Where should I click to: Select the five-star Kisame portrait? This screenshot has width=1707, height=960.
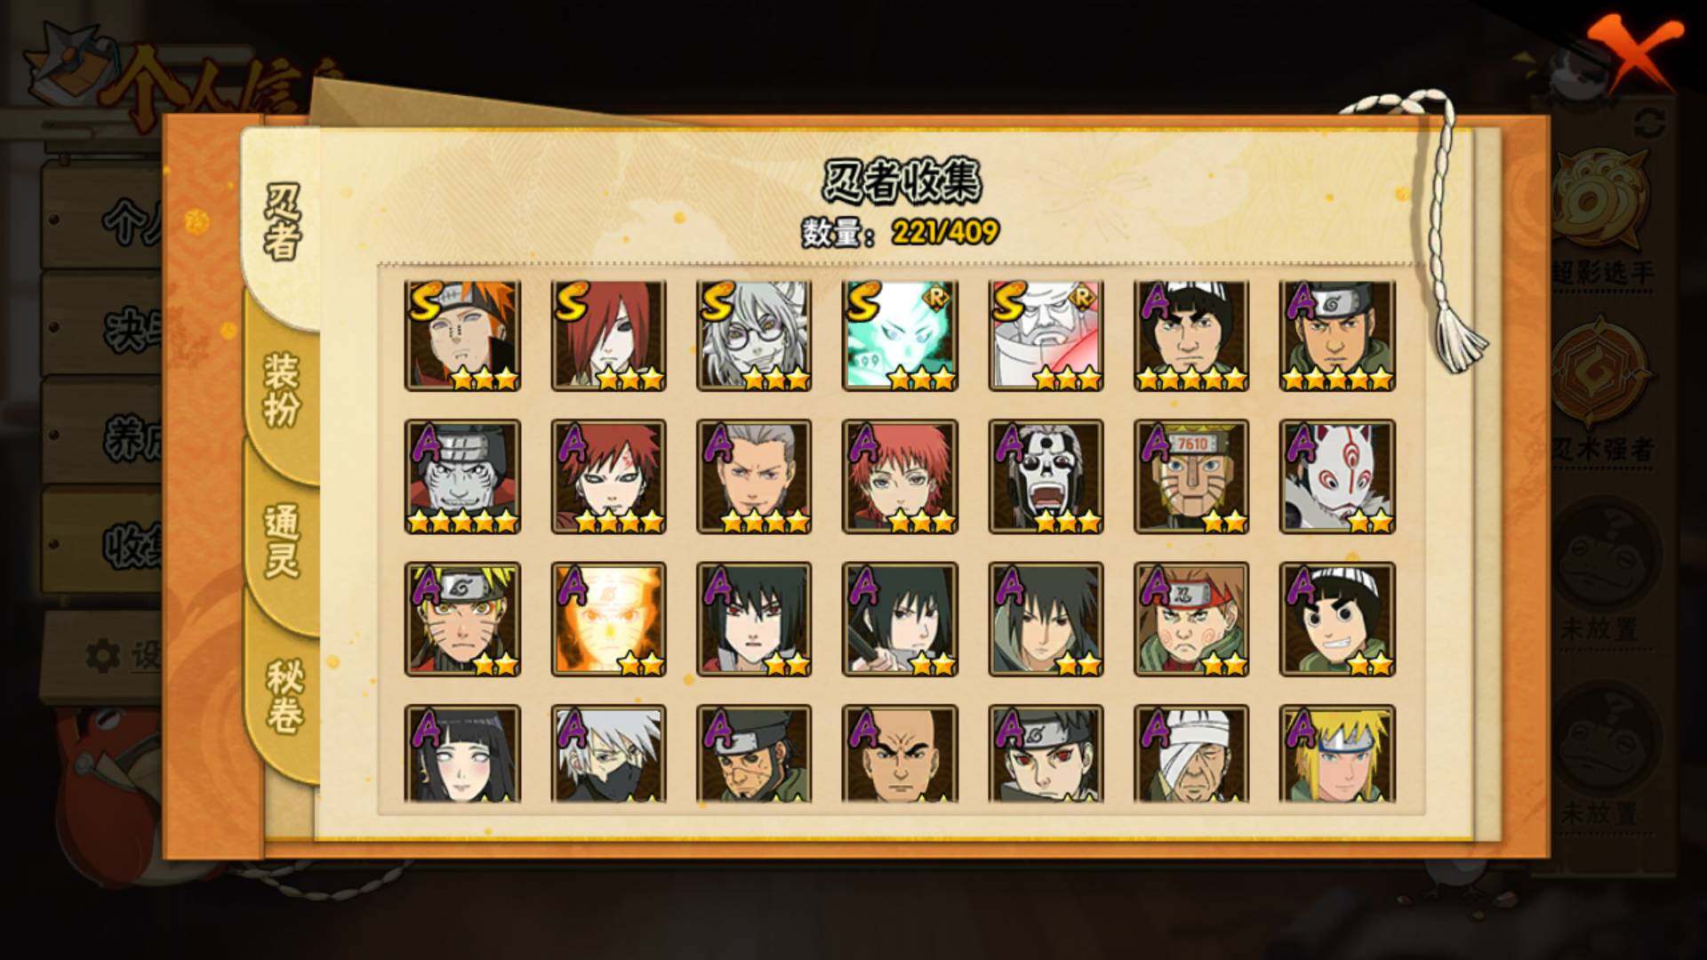[462, 477]
